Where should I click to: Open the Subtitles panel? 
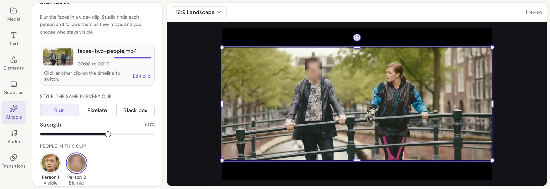tap(14, 88)
